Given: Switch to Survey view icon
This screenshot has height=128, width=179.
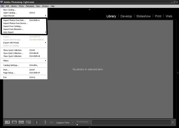Looking at the screenshot, I should click(x=28, y=122).
